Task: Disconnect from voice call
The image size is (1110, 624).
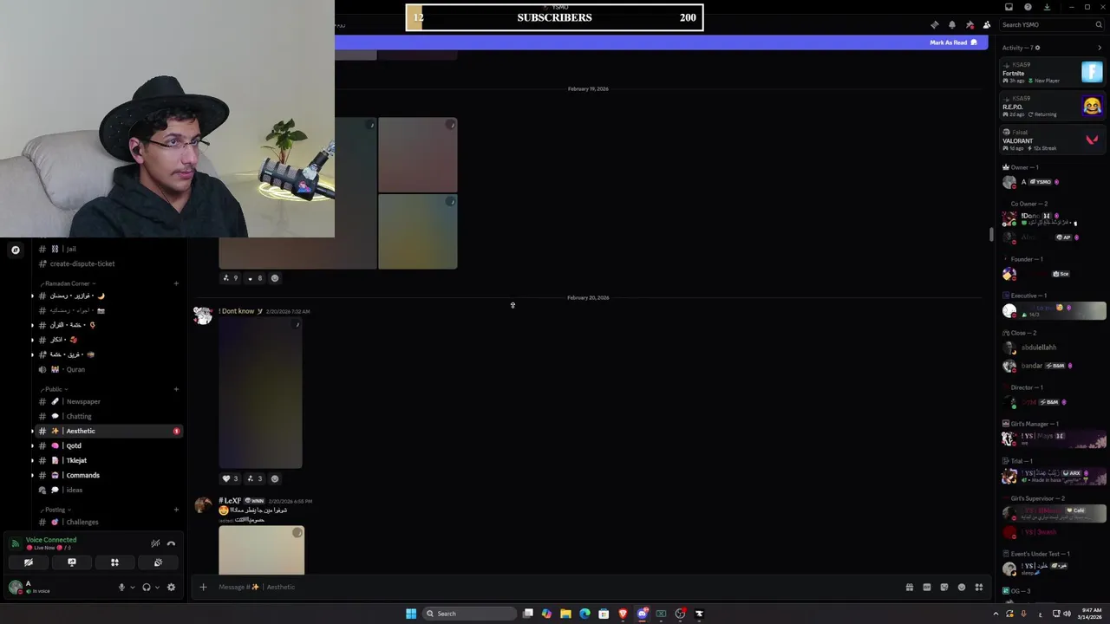Action: [171, 543]
